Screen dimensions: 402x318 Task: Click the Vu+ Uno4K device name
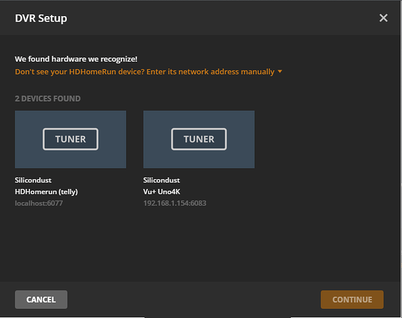point(162,191)
